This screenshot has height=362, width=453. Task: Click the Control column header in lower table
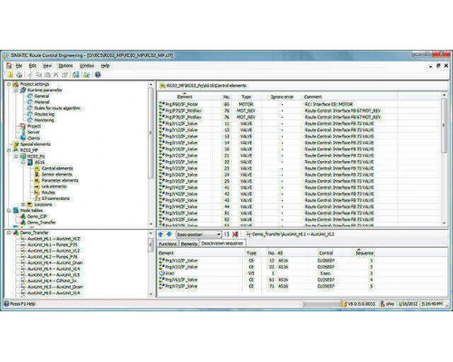[x=326, y=252]
